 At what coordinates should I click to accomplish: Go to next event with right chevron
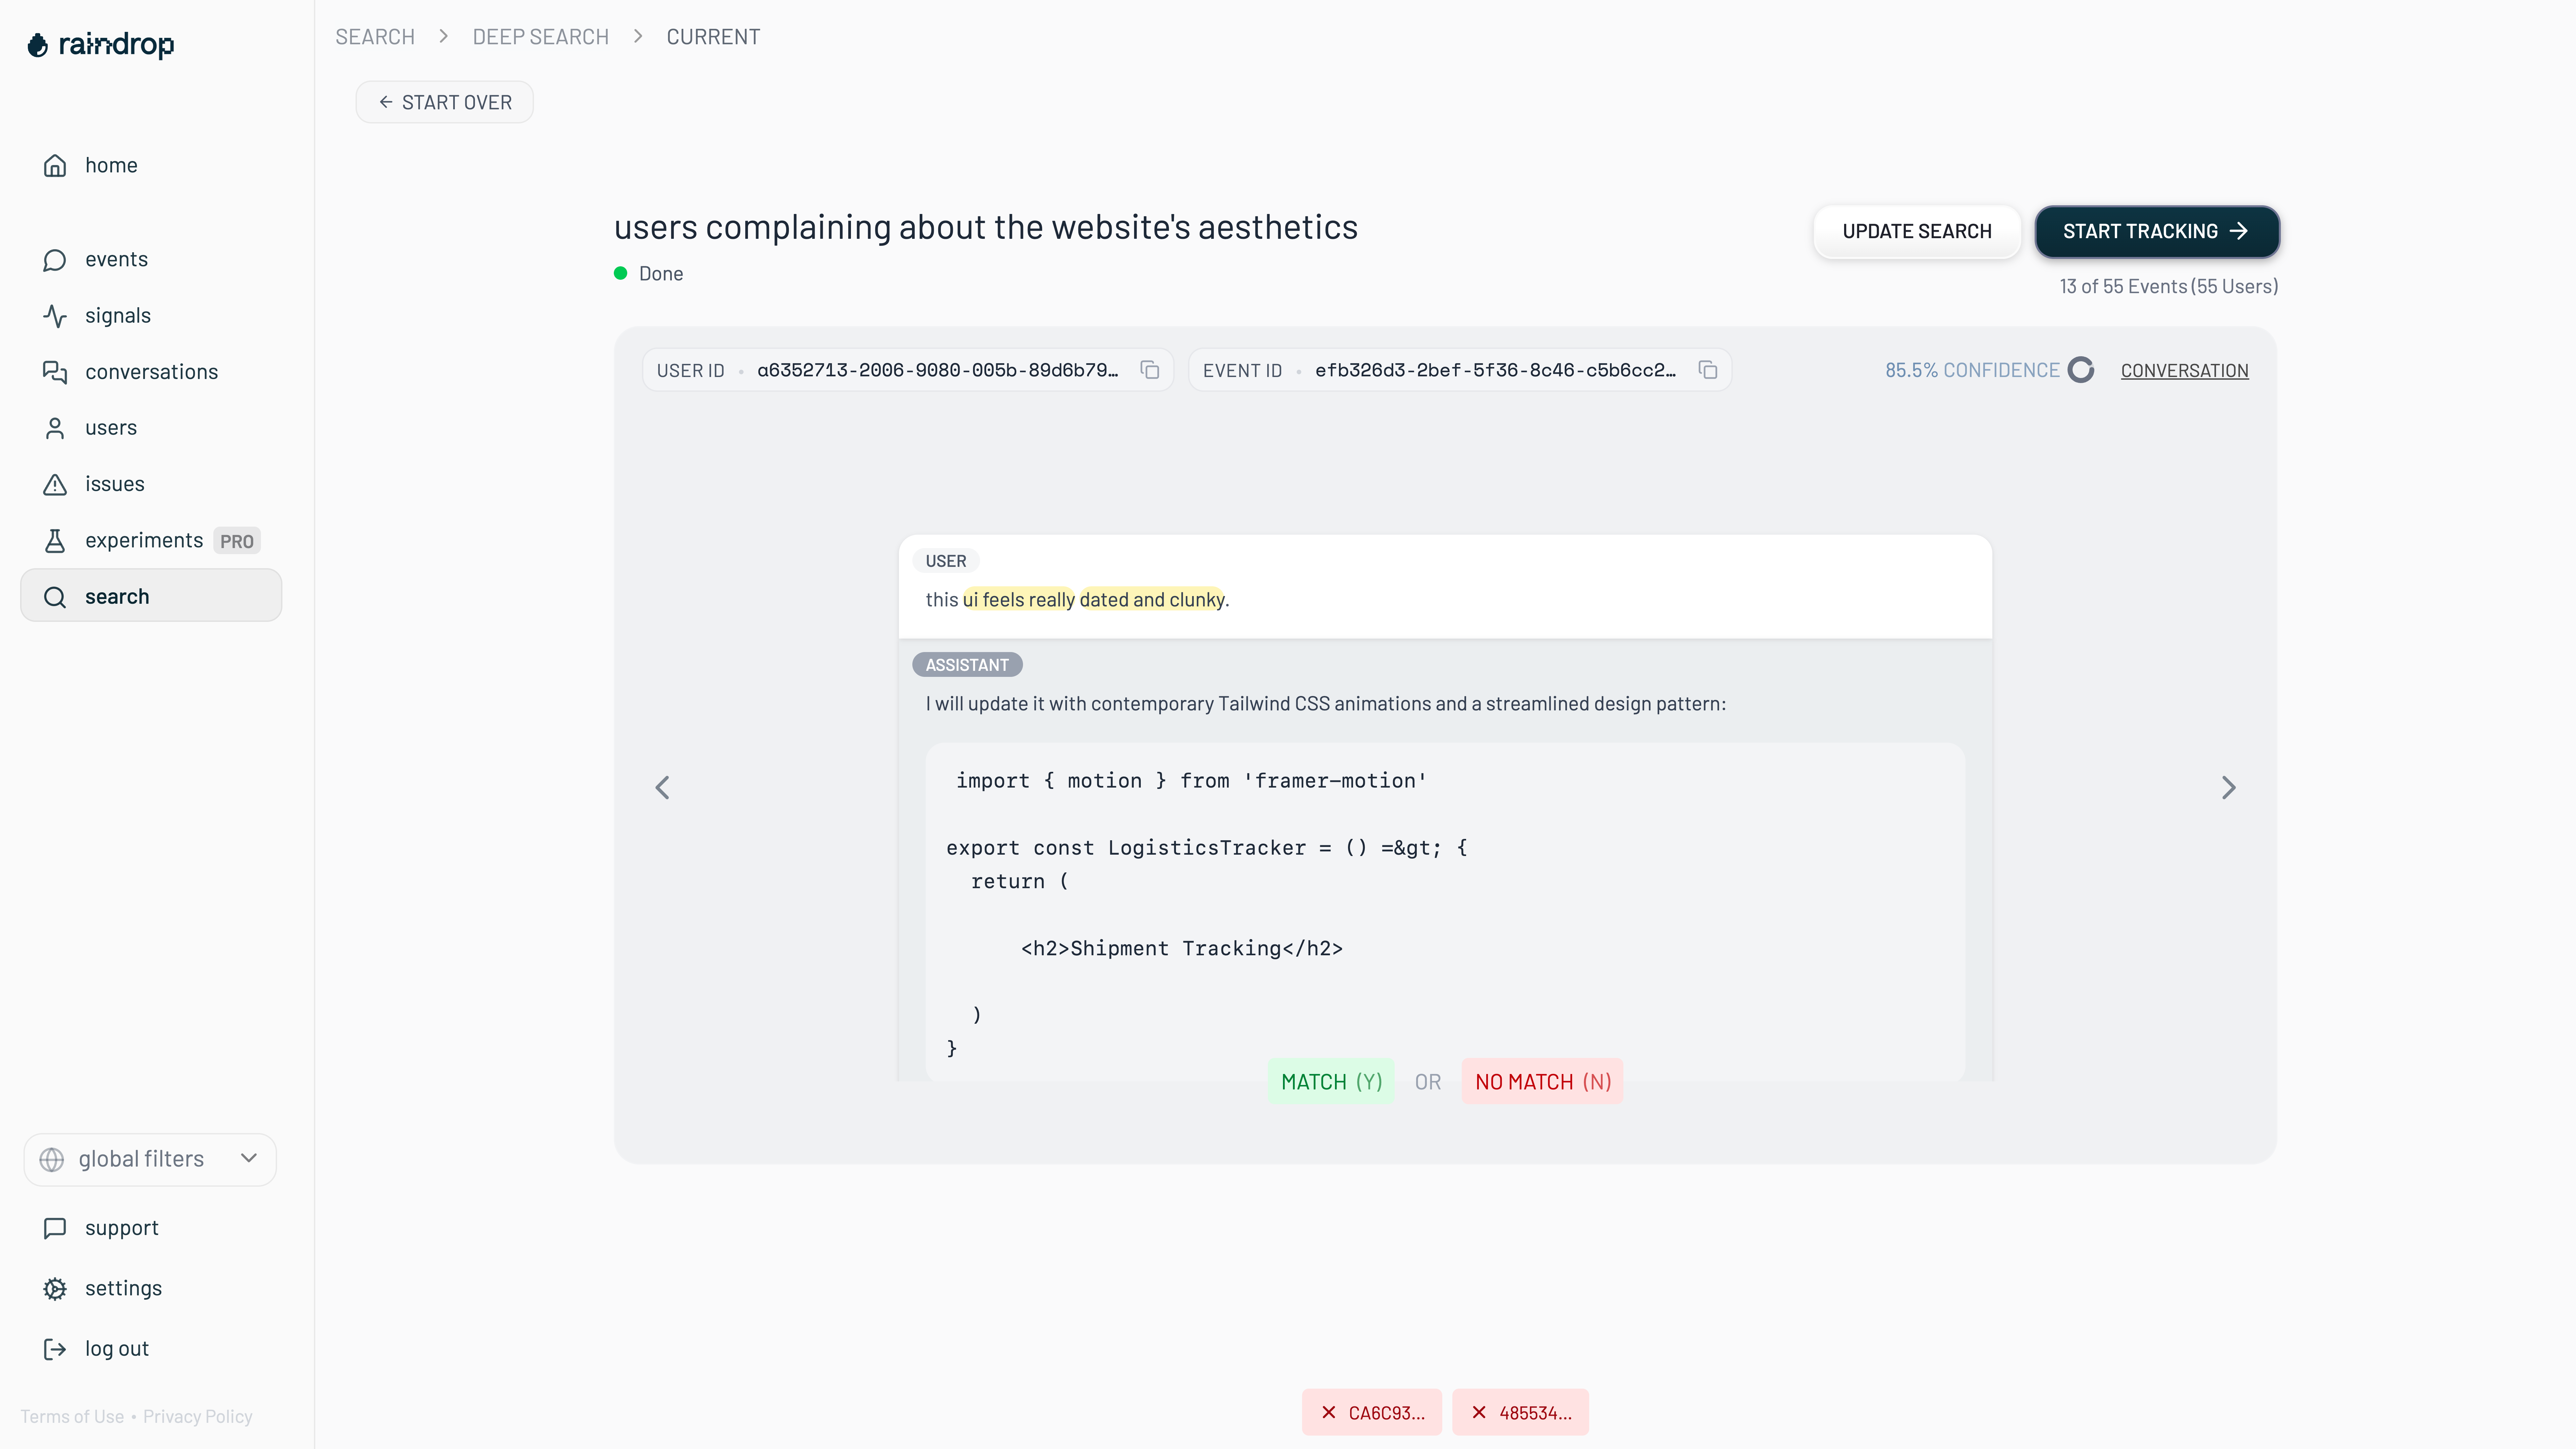point(2228,788)
